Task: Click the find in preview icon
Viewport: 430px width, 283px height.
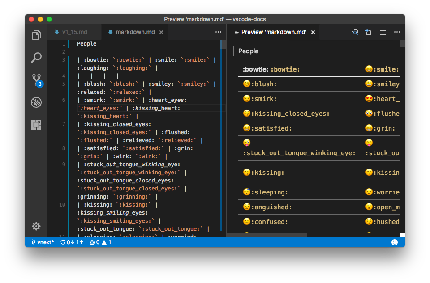Action: tap(354, 32)
